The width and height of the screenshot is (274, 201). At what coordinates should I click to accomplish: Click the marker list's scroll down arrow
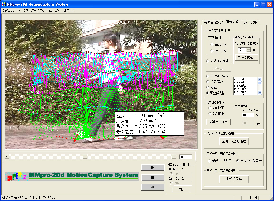pyautogui.click(x=260, y=93)
